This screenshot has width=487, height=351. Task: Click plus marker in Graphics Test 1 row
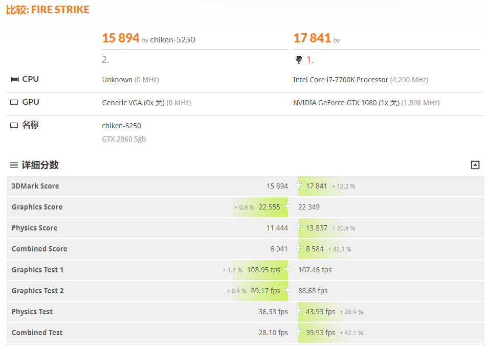(x=287, y=269)
